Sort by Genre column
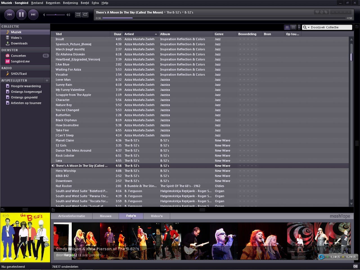 (x=225, y=34)
